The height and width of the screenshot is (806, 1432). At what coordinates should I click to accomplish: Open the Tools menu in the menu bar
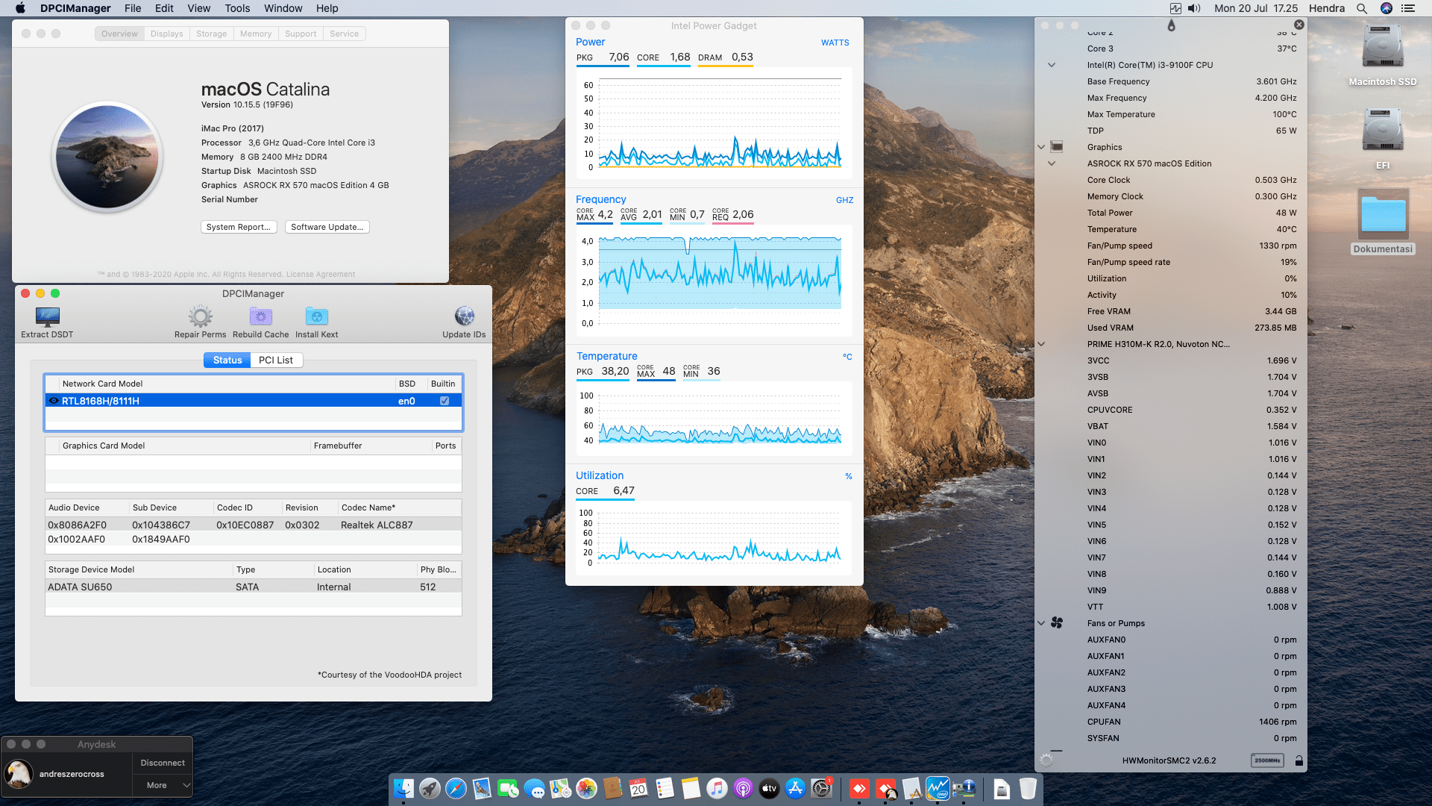237,8
